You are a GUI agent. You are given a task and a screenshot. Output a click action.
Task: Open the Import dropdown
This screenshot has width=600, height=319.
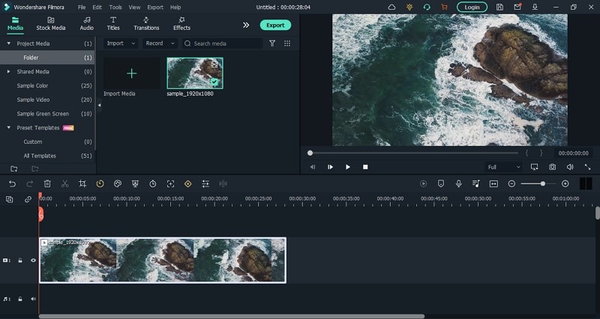[119, 43]
